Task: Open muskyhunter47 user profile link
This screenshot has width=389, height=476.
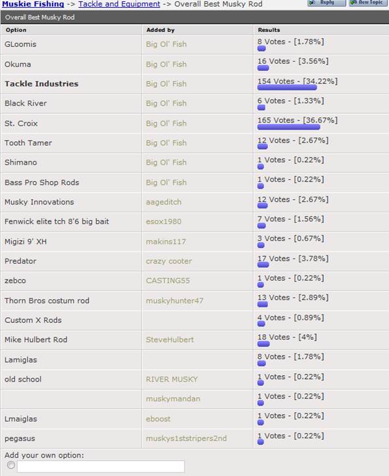Action: pyautogui.click(x=174, y=301)
